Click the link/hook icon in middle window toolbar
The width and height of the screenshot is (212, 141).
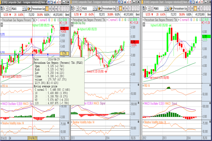point(72,9)
